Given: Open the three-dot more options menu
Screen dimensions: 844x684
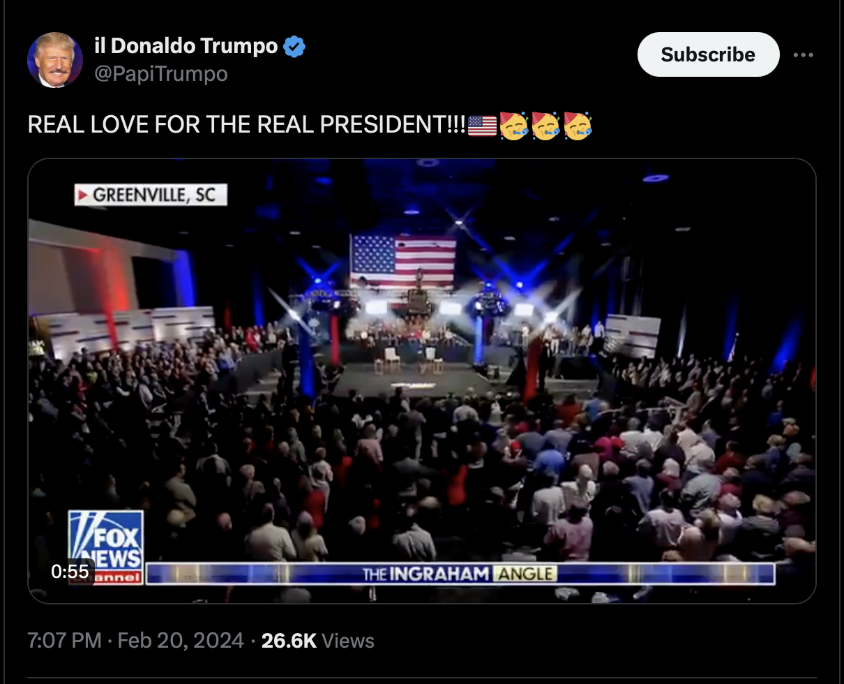Looking at the screenshot, I should coord(803,54).
